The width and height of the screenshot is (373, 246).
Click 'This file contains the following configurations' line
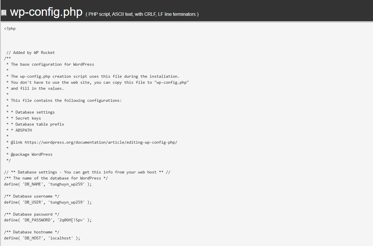(66, 100)
